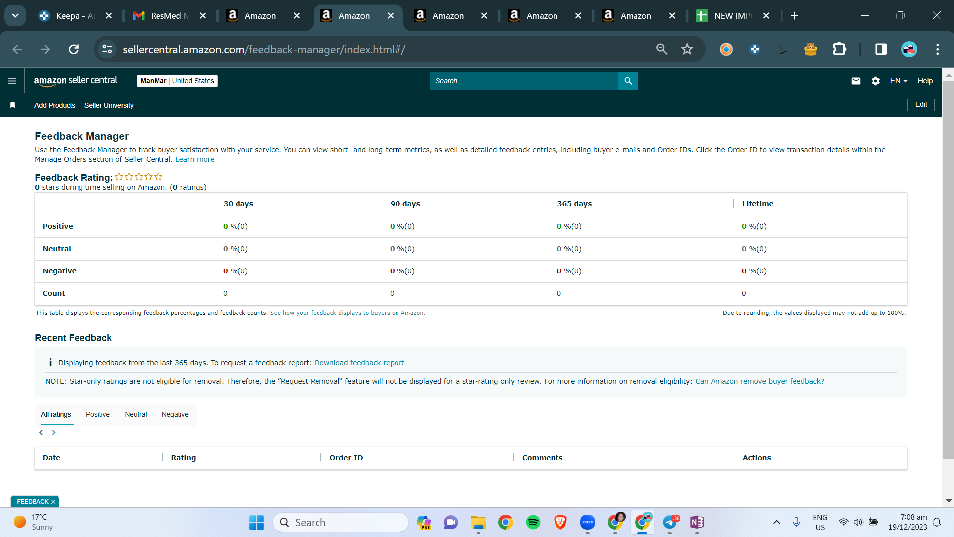This screenshot has width=954, height=537.
Task: Open a new browser tab
Action: (x=795, y=16)
